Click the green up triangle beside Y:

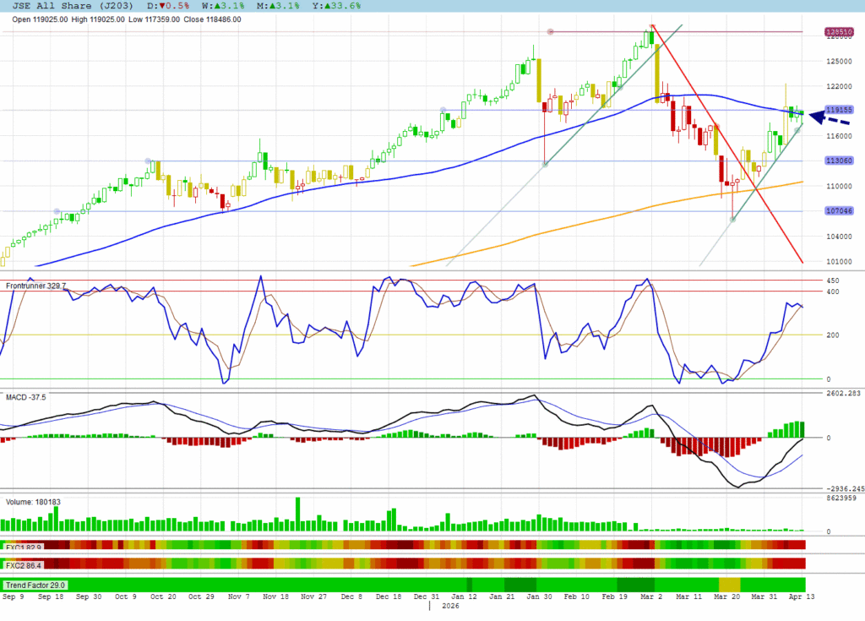pyautogui.click(x=329, y=6)
